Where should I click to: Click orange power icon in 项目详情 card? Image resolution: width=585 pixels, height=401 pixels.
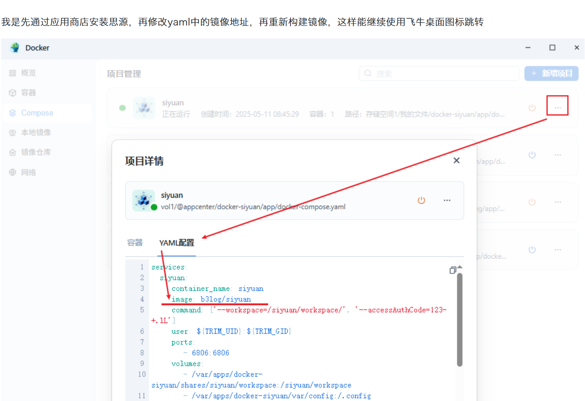click(421, 200)
